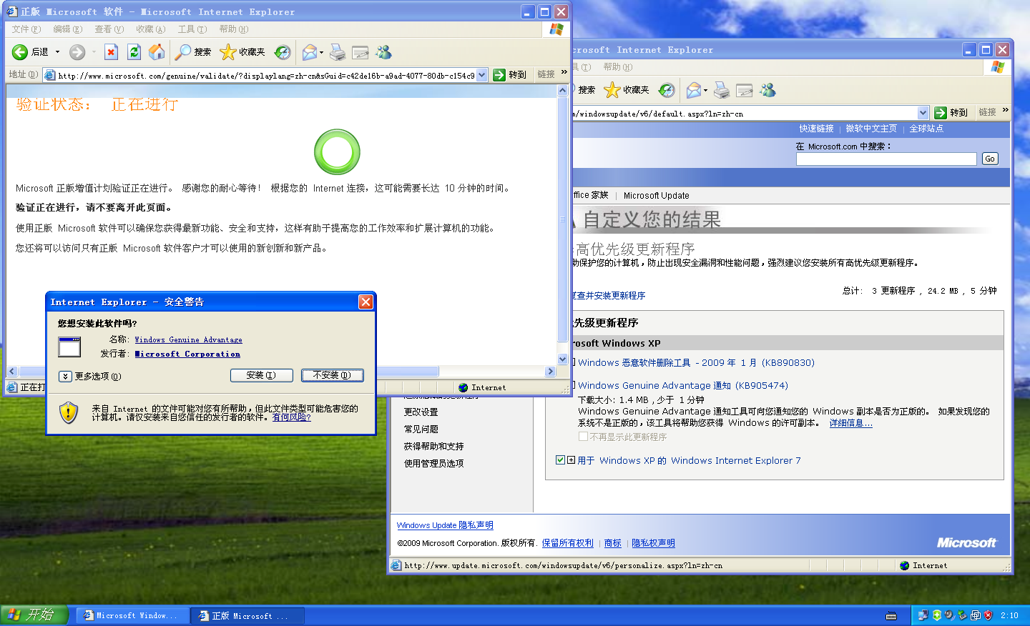Expand address bar dropdown in Windows Update window
Image resolution: width=1030 pixels, height=626 pixels.
[x=923, y=113]
